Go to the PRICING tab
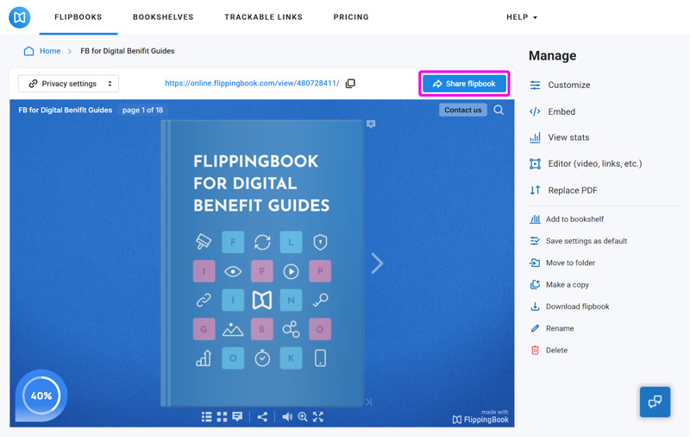This screenshot has width=690, height=437. click(x=351, y=17)
